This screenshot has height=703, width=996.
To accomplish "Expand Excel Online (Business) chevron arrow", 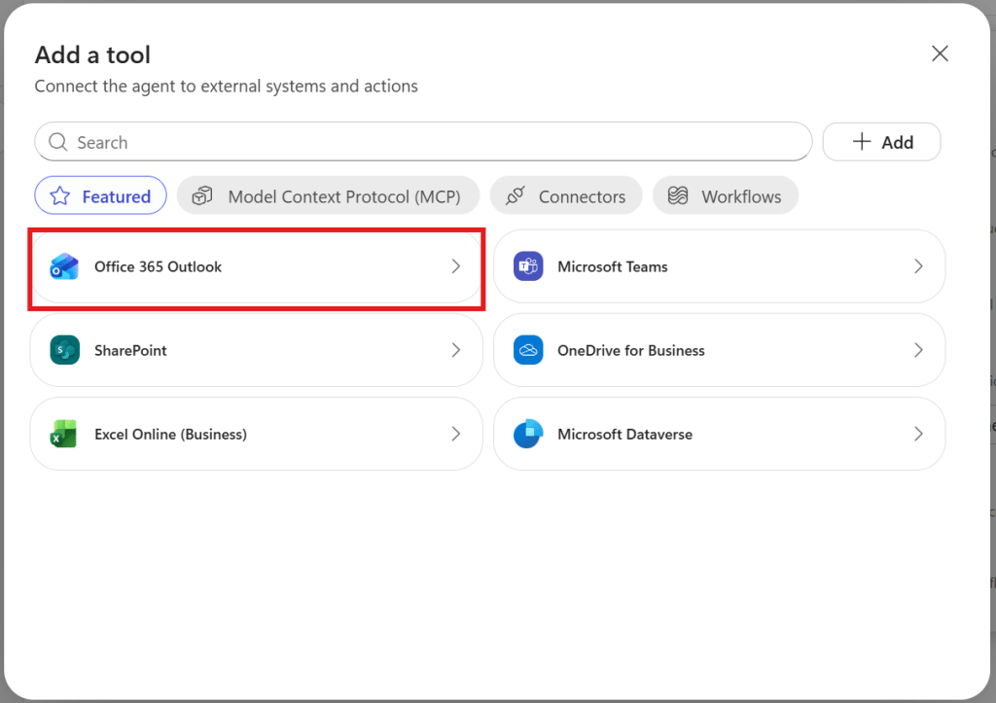I will [x=455, y=435].
